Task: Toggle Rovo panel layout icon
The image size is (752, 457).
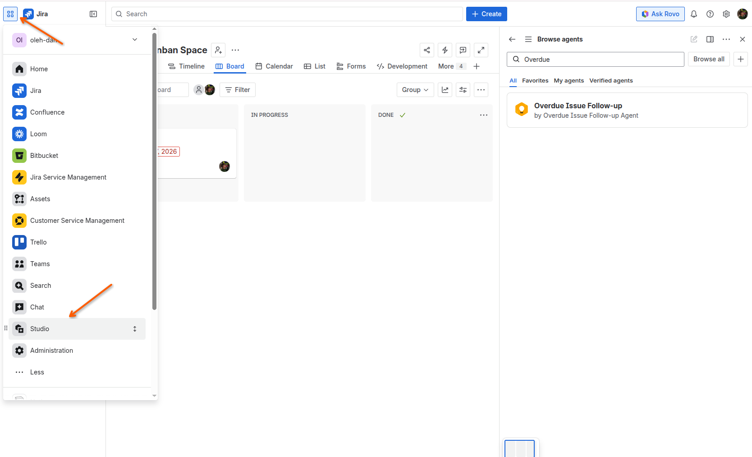Action: point(710,39)
